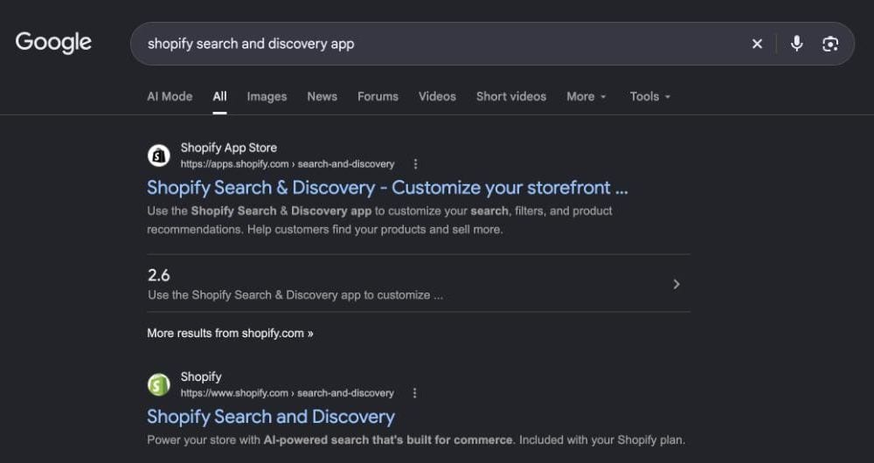Switch to Short videos tab
874x463 pixels.
511,96
